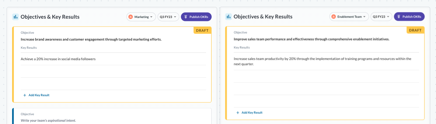This screenshot has width=436, height=124.
Task: Click the bar chart icon beside left Objectives title
Action: pyautogui.click(x=15, y=17)
